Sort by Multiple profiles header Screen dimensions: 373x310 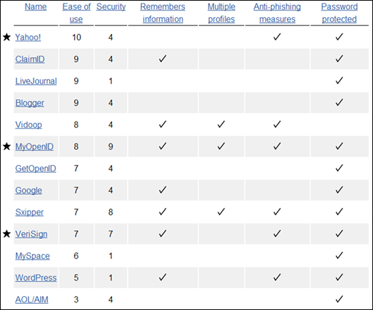coord(221,13)
